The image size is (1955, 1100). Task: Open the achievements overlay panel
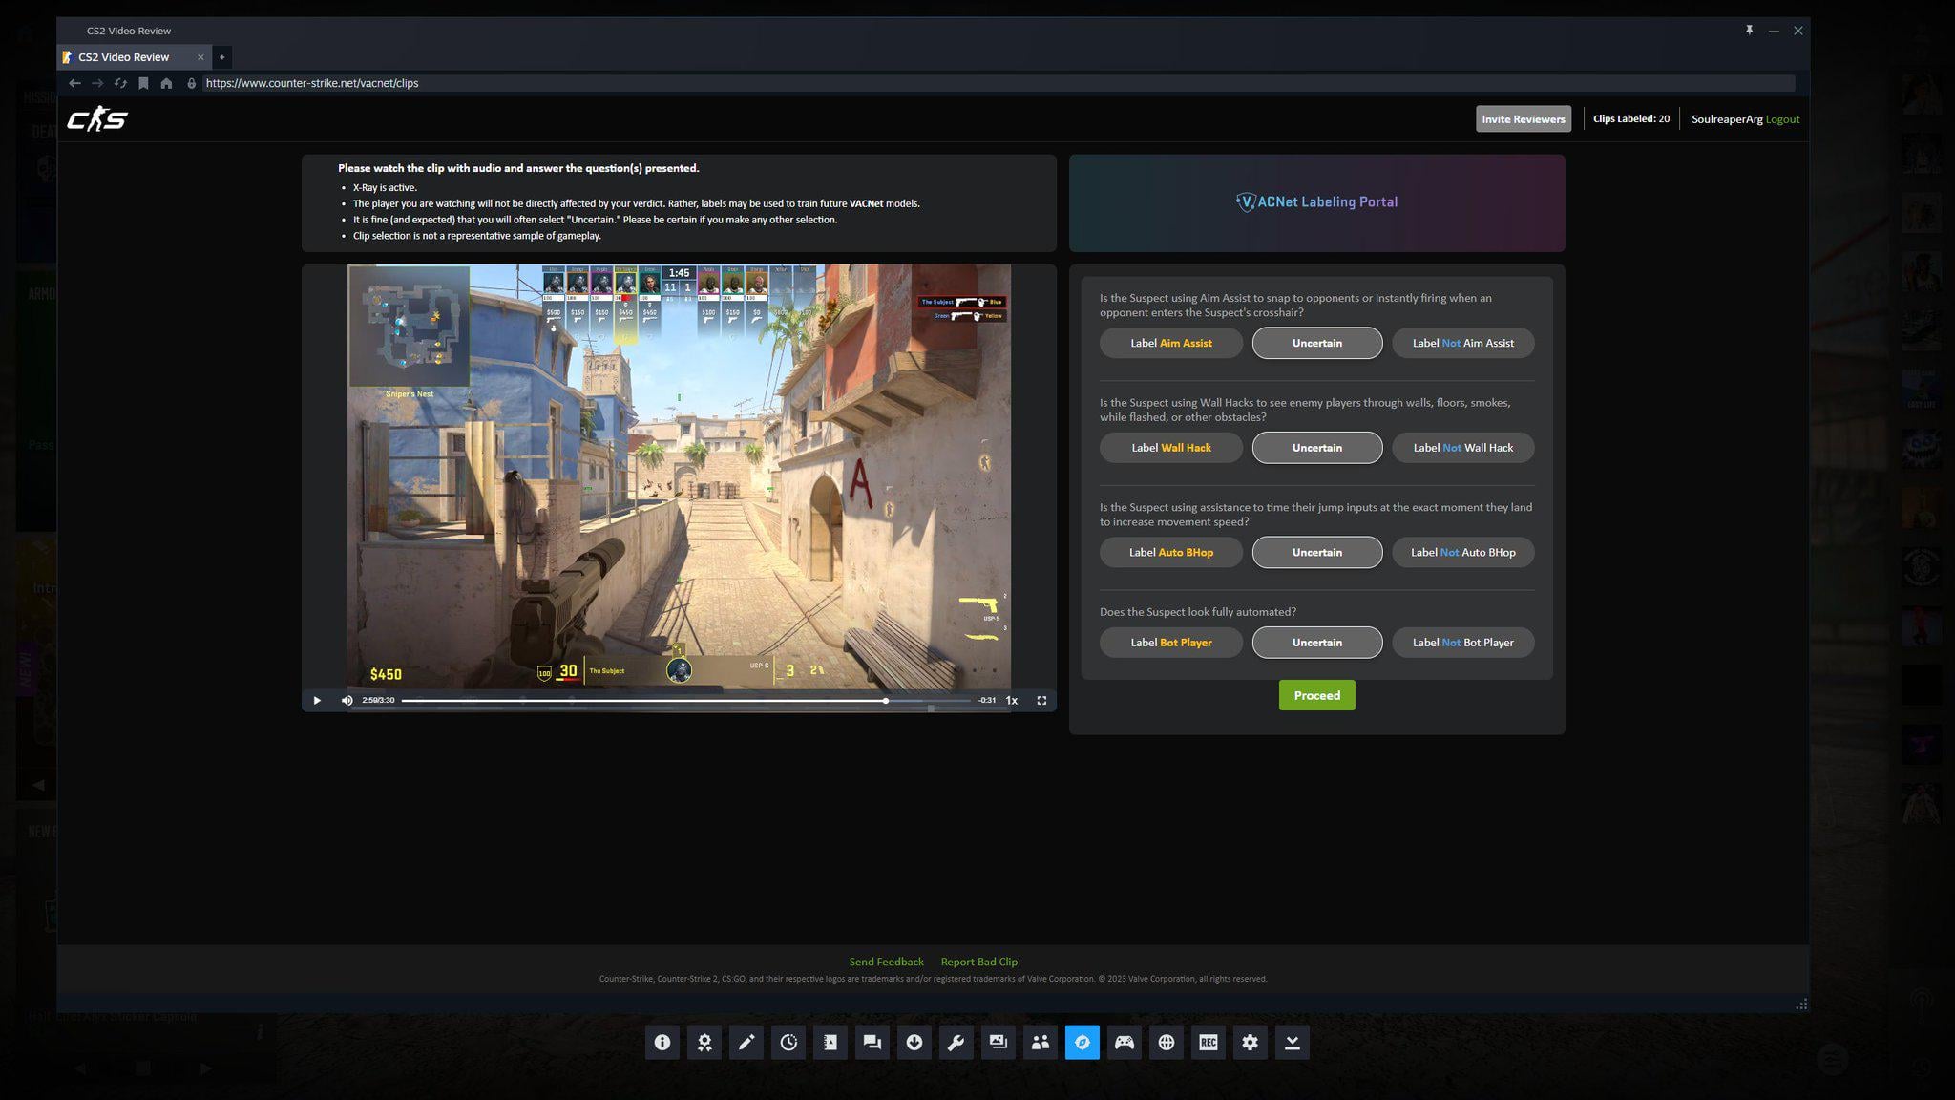coord(704,1043)
